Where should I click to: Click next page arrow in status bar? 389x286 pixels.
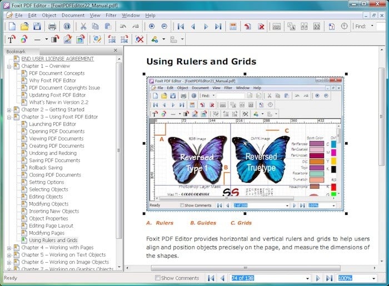318,278
